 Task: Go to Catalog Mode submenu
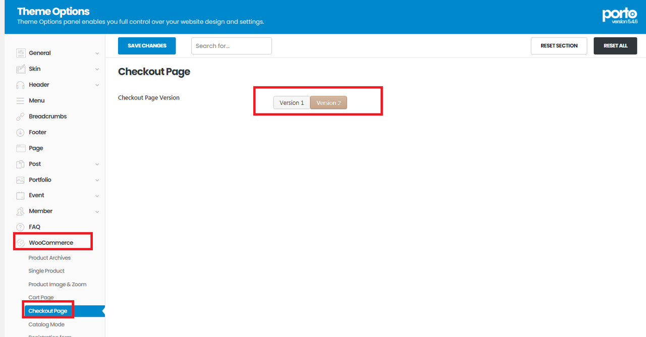click(x=46, y=324)
